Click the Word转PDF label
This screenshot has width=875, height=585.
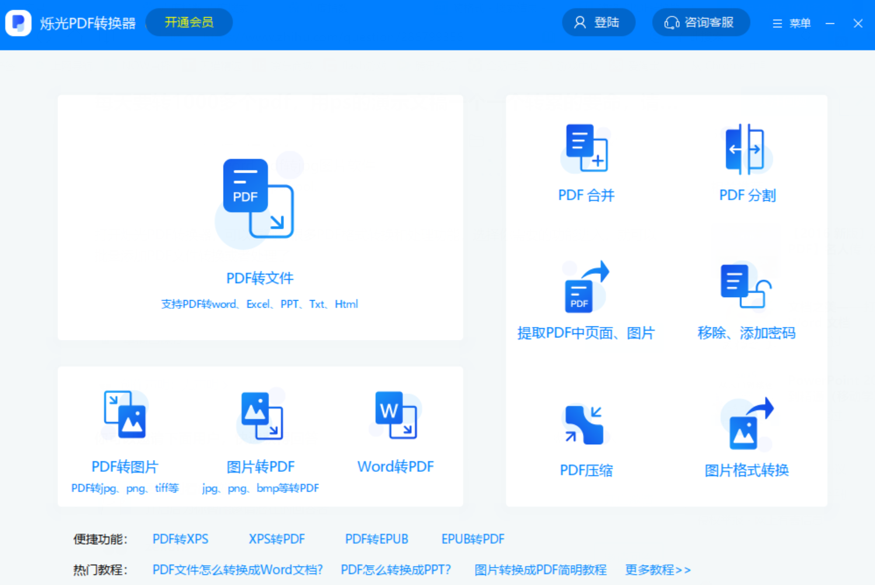[x=396, y=467]
